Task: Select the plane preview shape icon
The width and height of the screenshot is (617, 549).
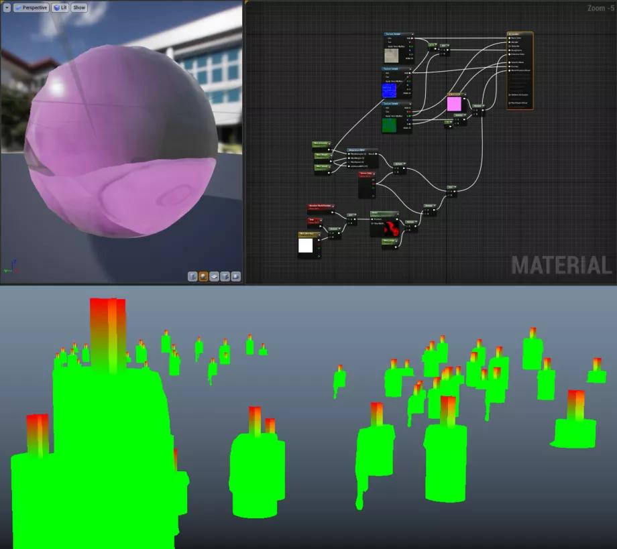Action: [x=214, y=276]
